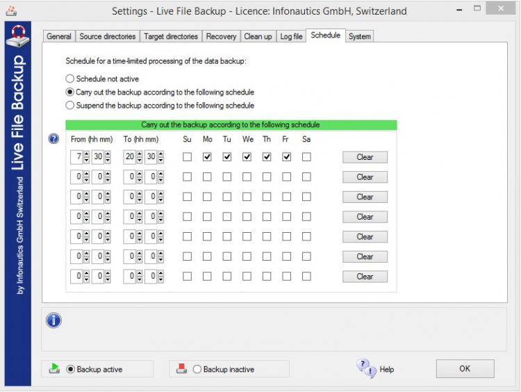
Task: Select 'Carry out the backup' radio option
Action: pyautogui.click(x=69, y=92)
